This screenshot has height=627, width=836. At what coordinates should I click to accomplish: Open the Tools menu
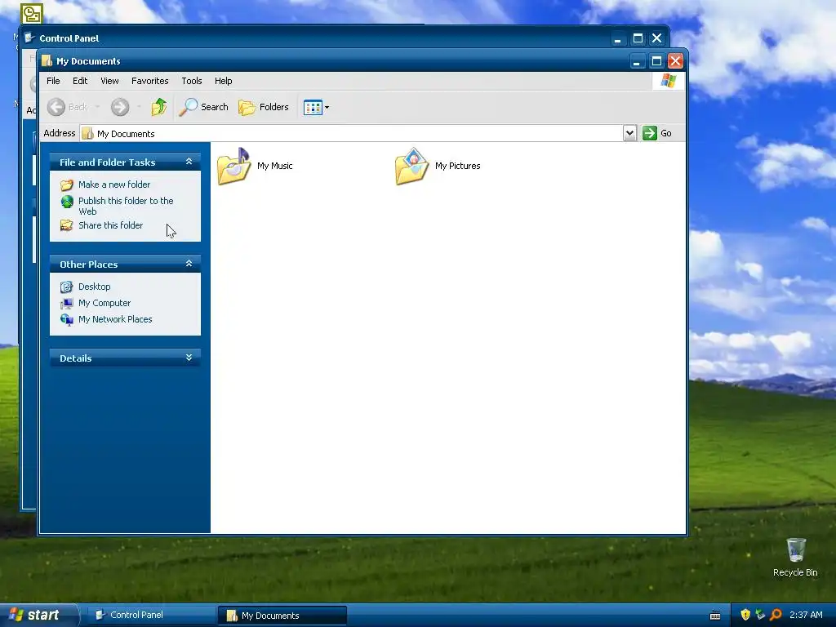pyautogui.click(x=191, y=81)
